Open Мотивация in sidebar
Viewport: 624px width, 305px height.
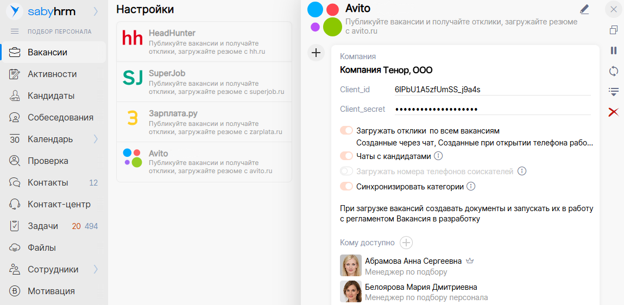point(53,291)
